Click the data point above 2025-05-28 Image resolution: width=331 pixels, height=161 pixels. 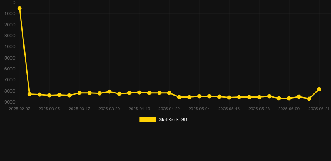click(259, 97)
